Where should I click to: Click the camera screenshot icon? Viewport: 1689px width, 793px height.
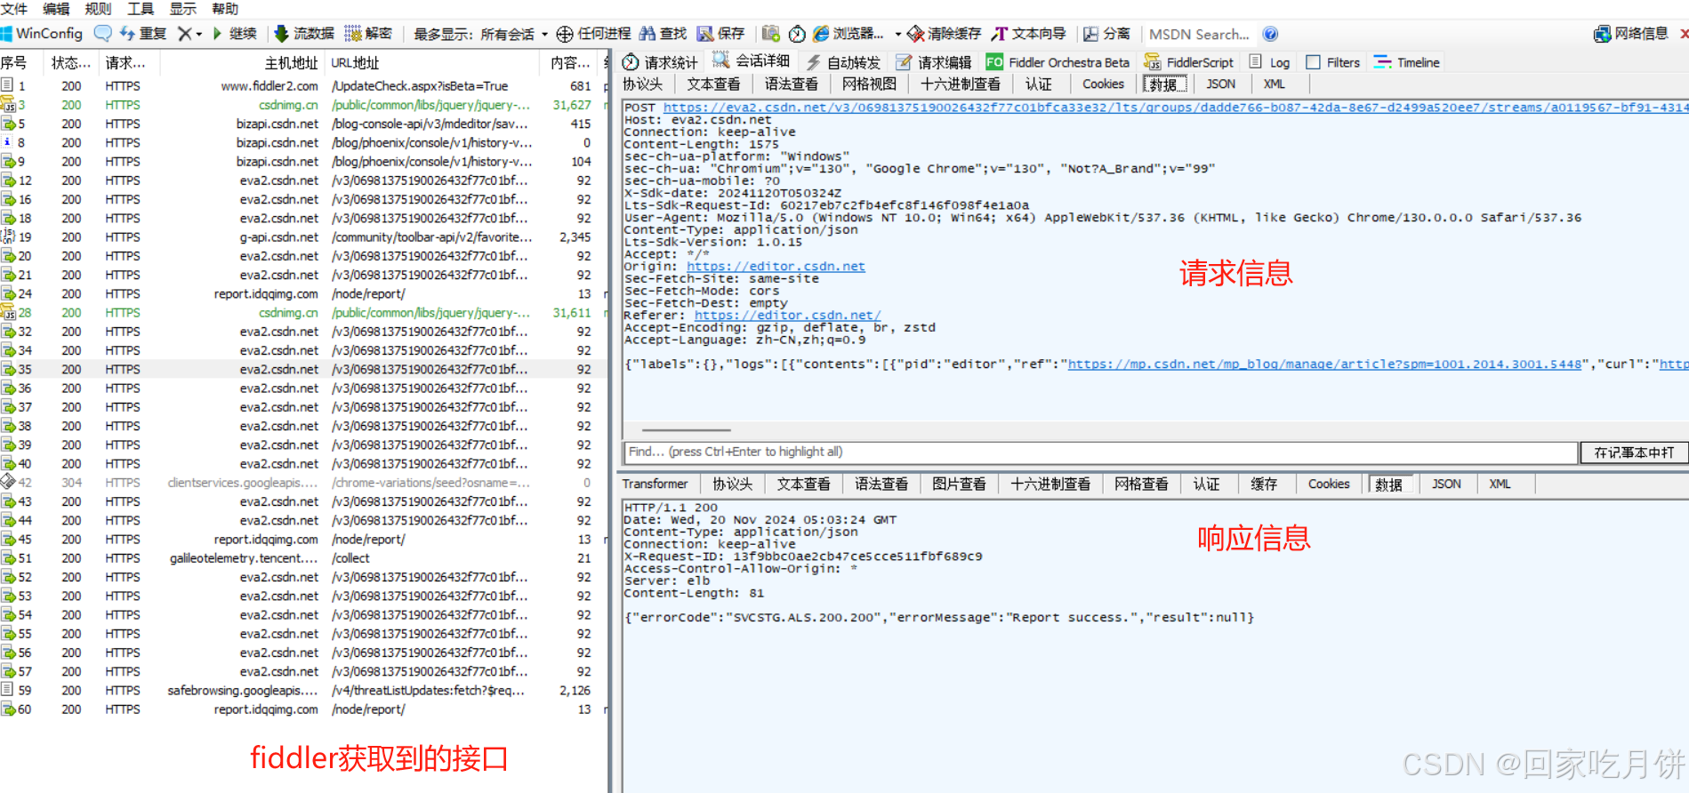click(x=771, y=34)
